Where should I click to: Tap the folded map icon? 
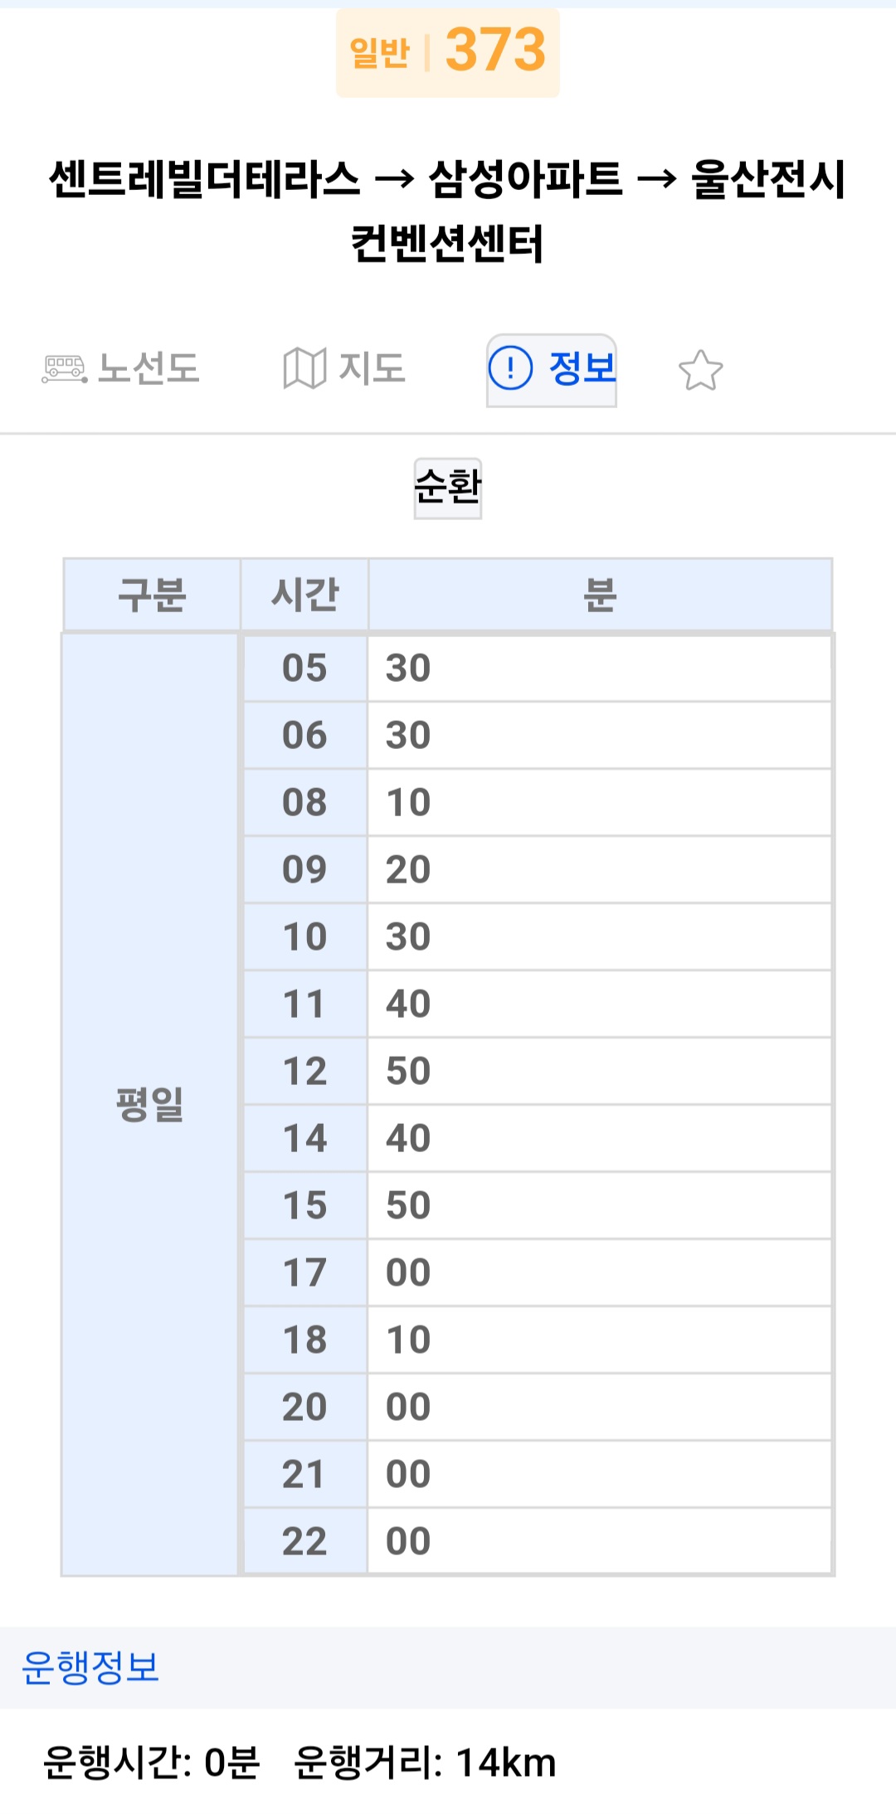pos(304,369)
